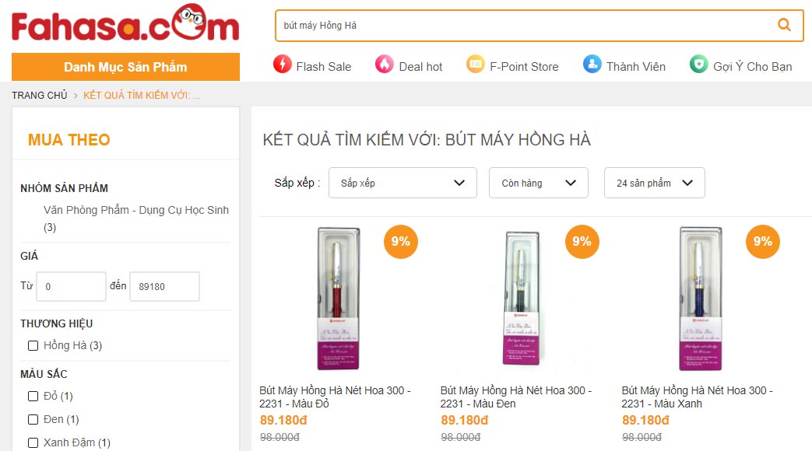Click the 9% discount badge on the red pen

coord(400,242)
